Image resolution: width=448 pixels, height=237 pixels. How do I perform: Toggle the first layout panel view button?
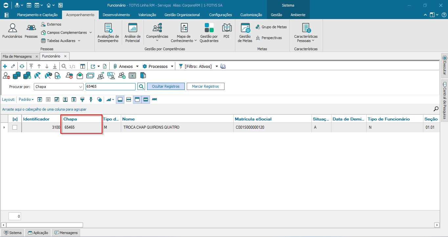[120, 99]
